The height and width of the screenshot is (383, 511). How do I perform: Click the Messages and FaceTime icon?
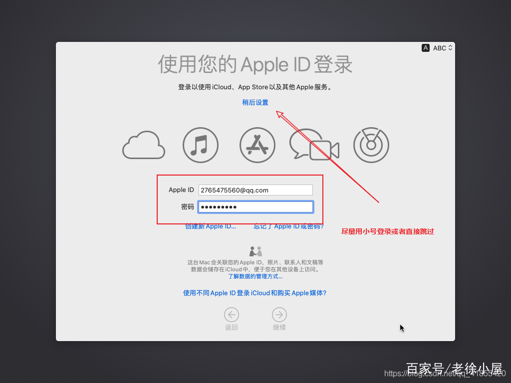pos(314,145)
